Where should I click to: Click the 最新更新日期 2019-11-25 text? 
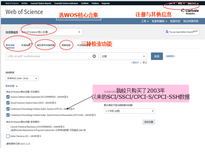click(x=18, y=144)
